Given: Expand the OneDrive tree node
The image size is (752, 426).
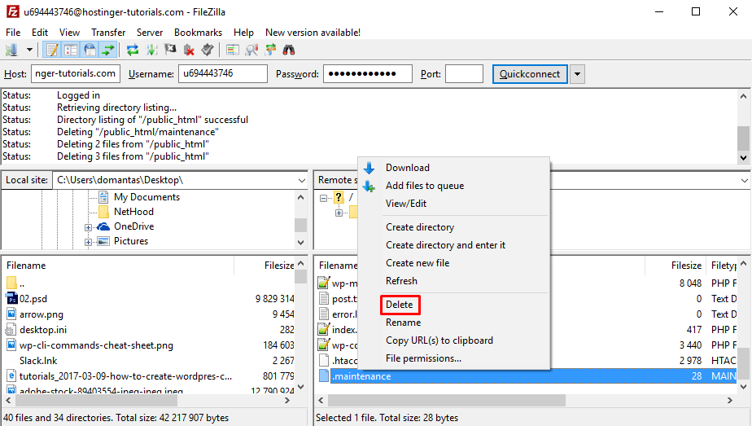Looking at the screenshot, I should pyautogui.click(x=88, y=227).
